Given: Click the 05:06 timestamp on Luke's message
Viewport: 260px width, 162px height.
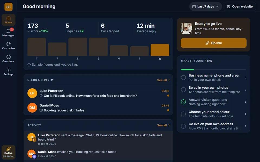Looking at the screenshot, I should (x=165, y=91).
